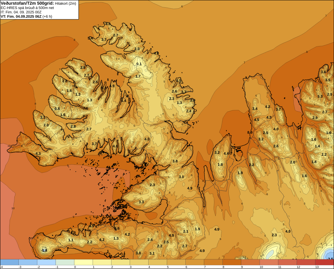Select the 'IT: Fim. 04. 09. 2025 00Z' line
Image resolution: width=334 pixels, height=269 pixels.
21,12
